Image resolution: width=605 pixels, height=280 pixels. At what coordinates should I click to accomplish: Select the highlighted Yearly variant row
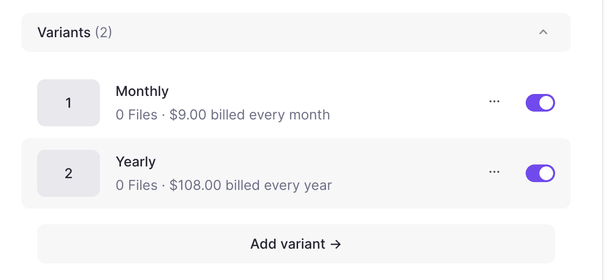tap(296, 173)
